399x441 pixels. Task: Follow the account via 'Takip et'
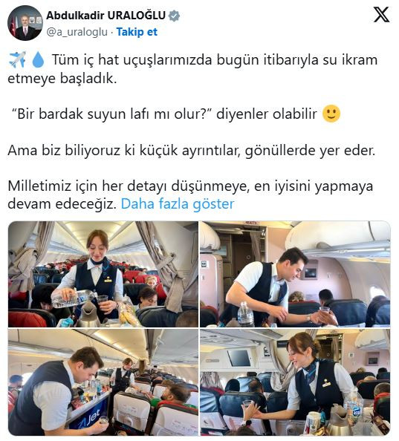[137, 32]
